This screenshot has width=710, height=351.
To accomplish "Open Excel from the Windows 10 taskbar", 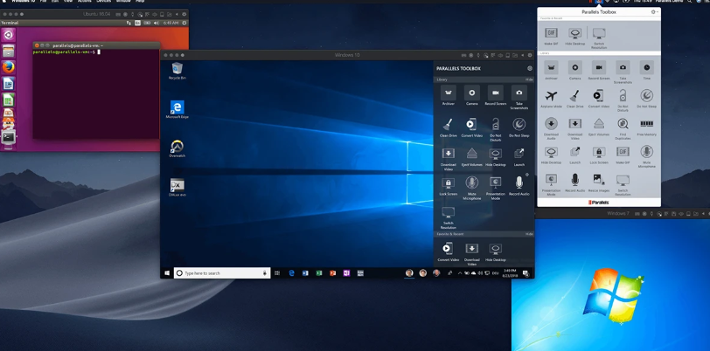I will tap(319, 273).
